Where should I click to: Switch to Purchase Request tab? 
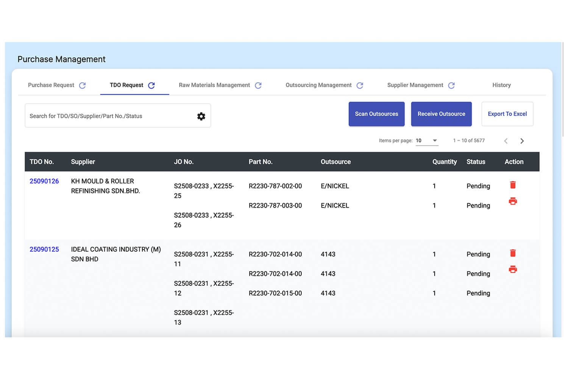tap(51, 85)
